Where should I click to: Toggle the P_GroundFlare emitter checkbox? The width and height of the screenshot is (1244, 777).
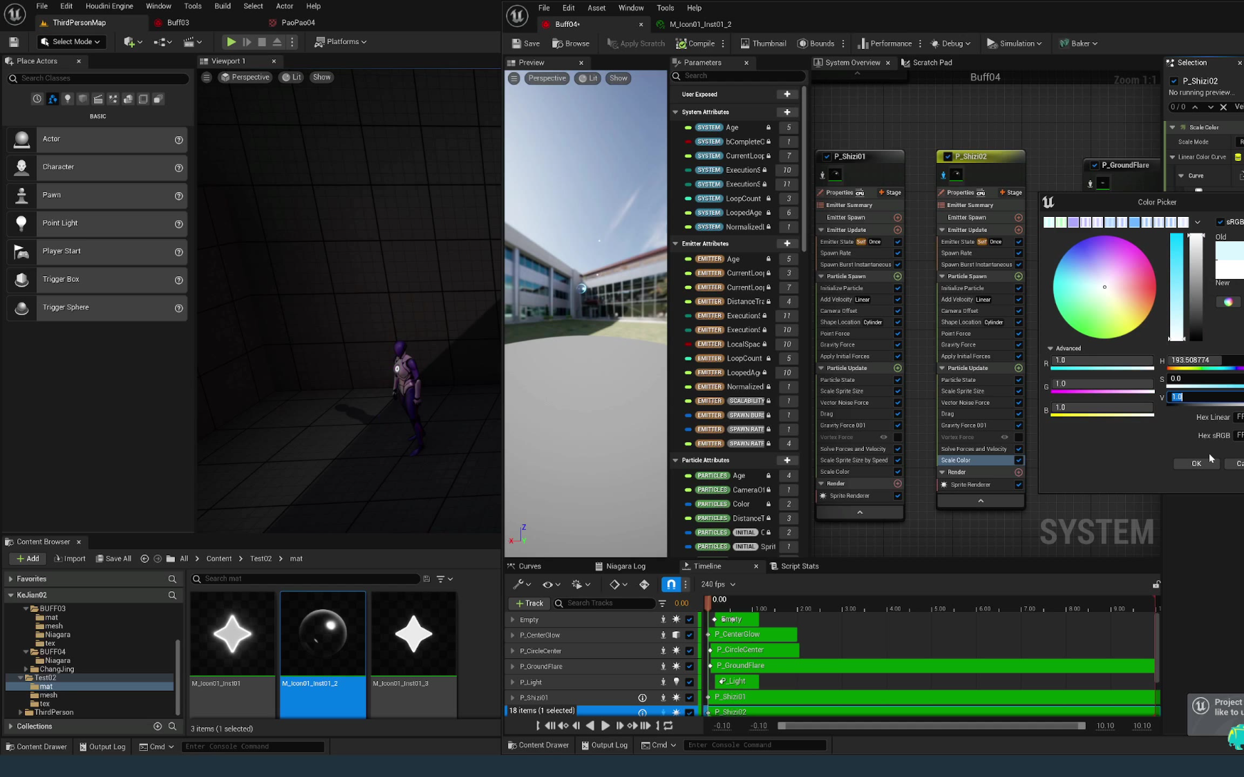[1095, 166]
